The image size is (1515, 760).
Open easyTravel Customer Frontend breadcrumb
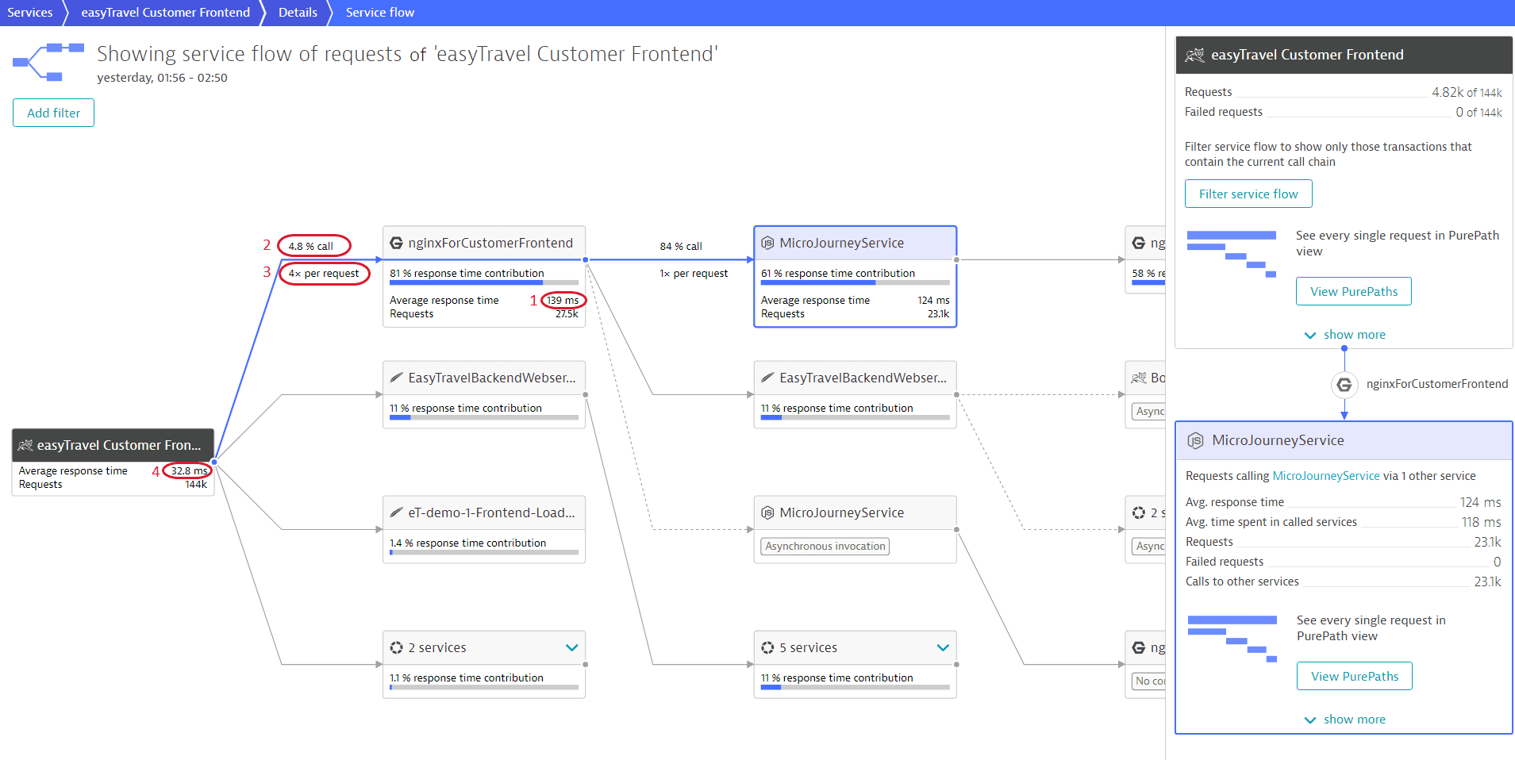(x=165, y=13)
